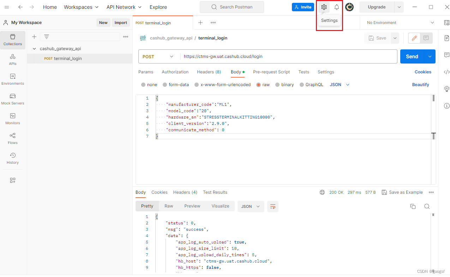Open the Environments panel
Viewport: 450px width, 277px height.
click(x=12, y=80)
